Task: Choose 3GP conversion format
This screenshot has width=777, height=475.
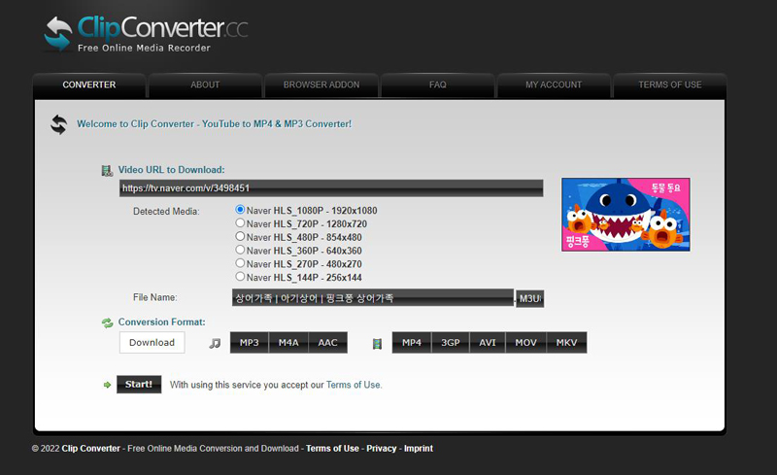Action: [x=451, y=343]
